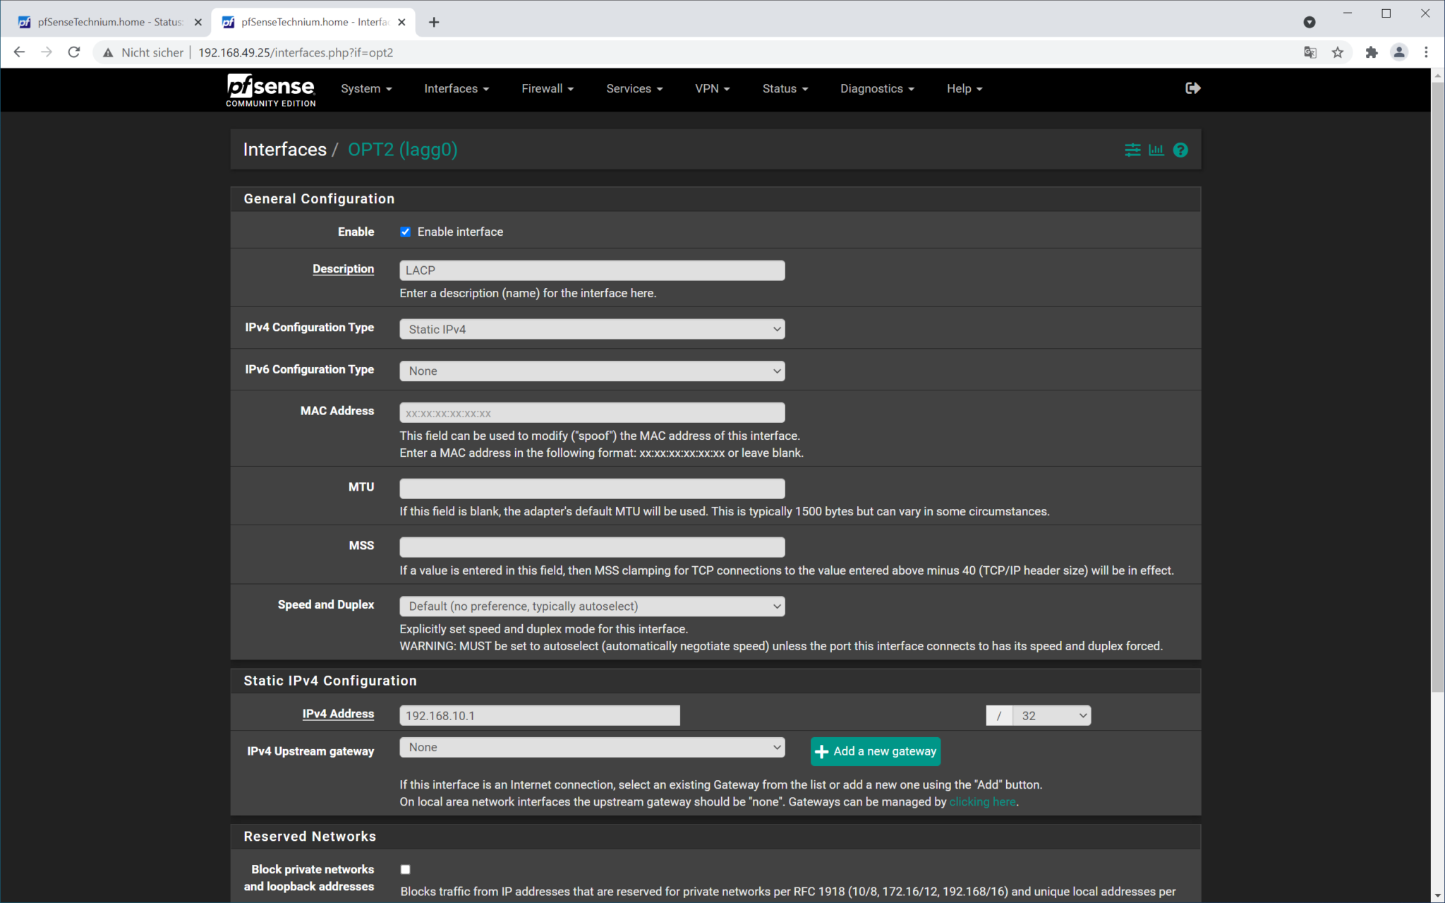Click the Add a new gateway button

tap(876, 751)
